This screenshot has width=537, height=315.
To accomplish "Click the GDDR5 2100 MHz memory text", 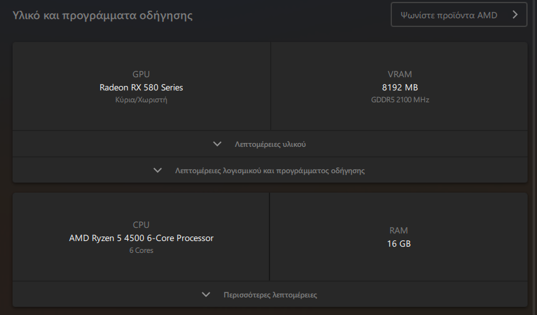I will coord(400,100).
